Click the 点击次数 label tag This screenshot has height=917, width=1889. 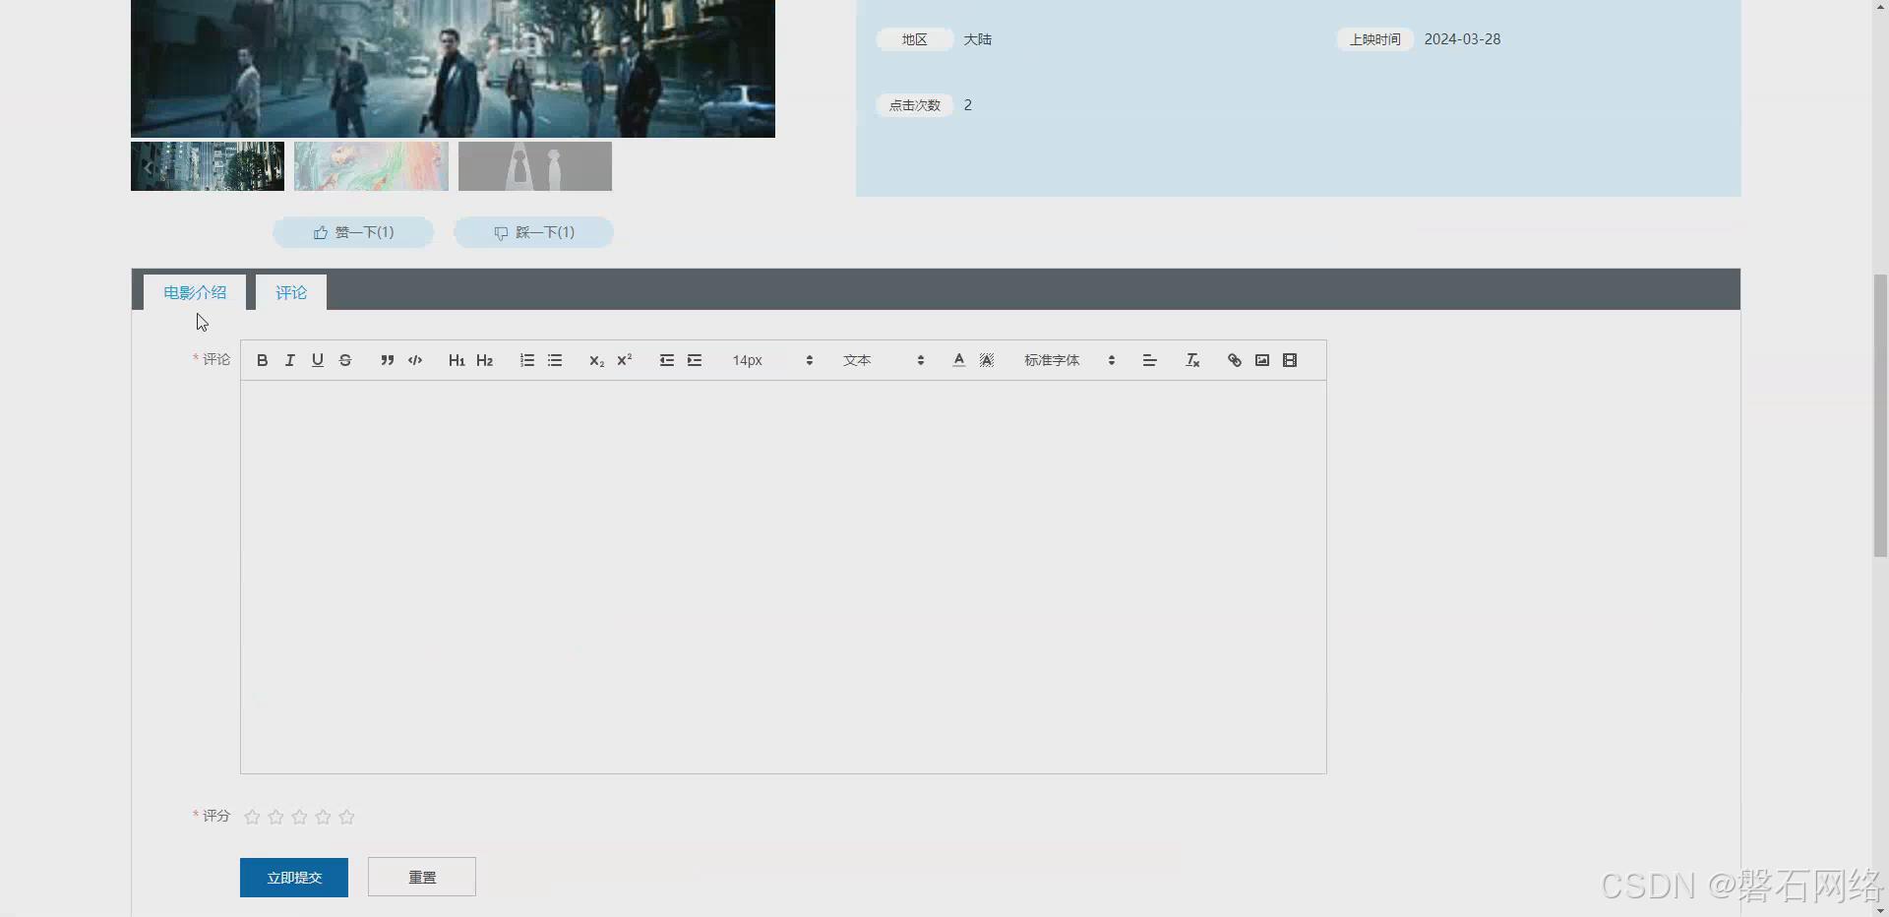915,105
